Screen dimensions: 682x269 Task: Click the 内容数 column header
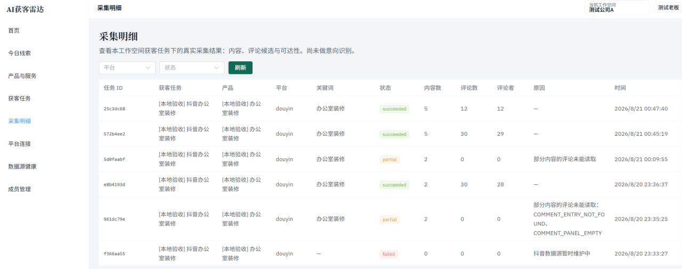click(x=433, y=88)
